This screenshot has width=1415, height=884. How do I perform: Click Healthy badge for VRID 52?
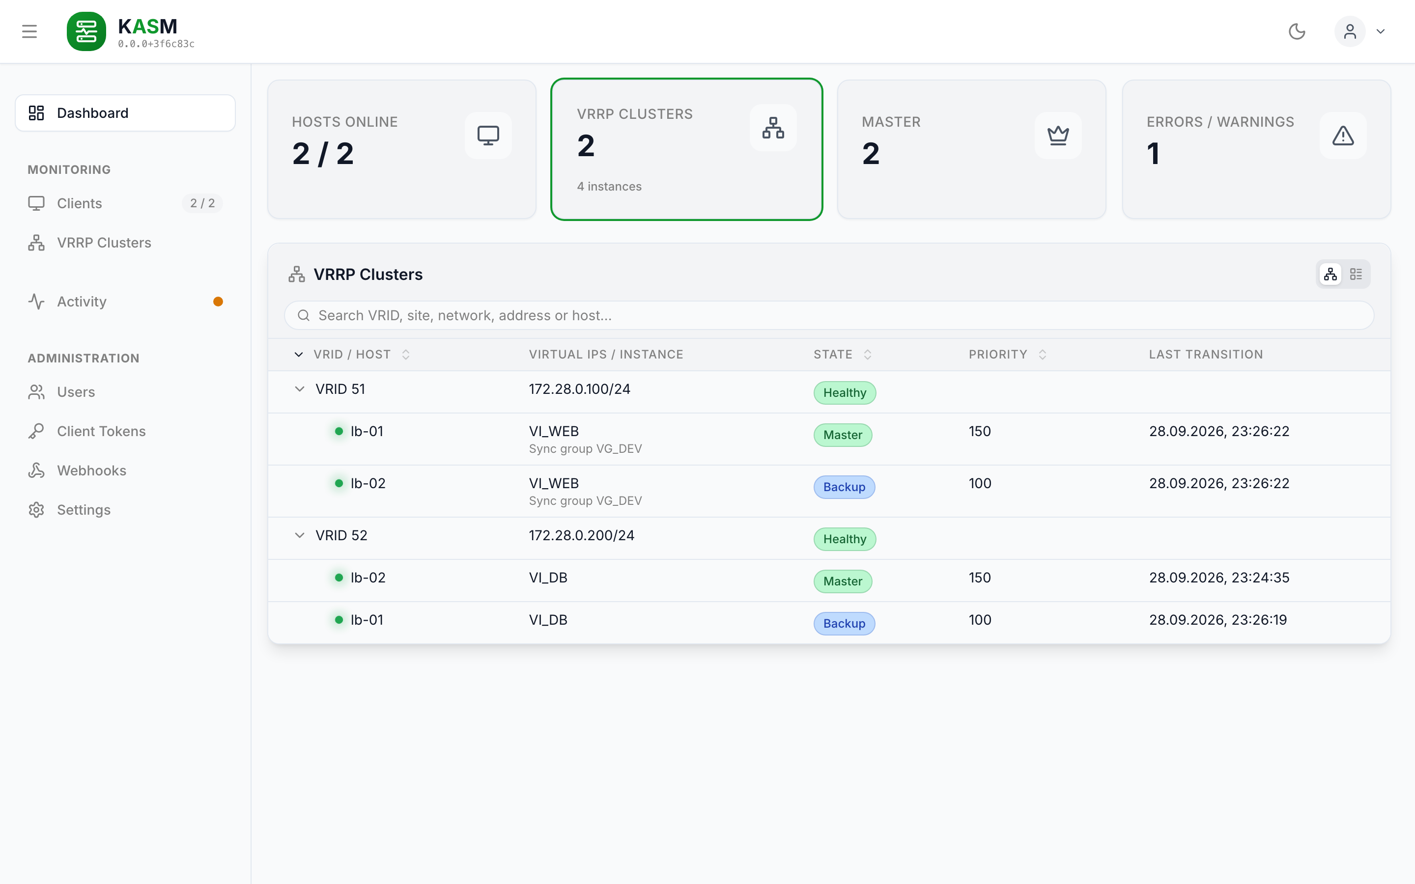[844, 539]
